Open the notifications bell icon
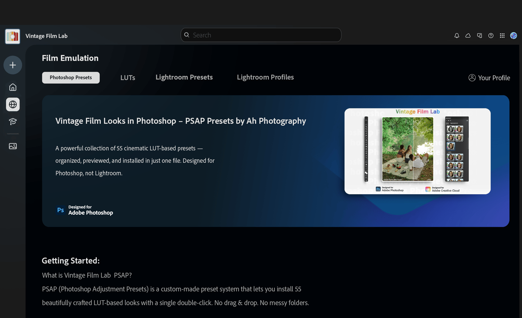 tap(457, 36)
